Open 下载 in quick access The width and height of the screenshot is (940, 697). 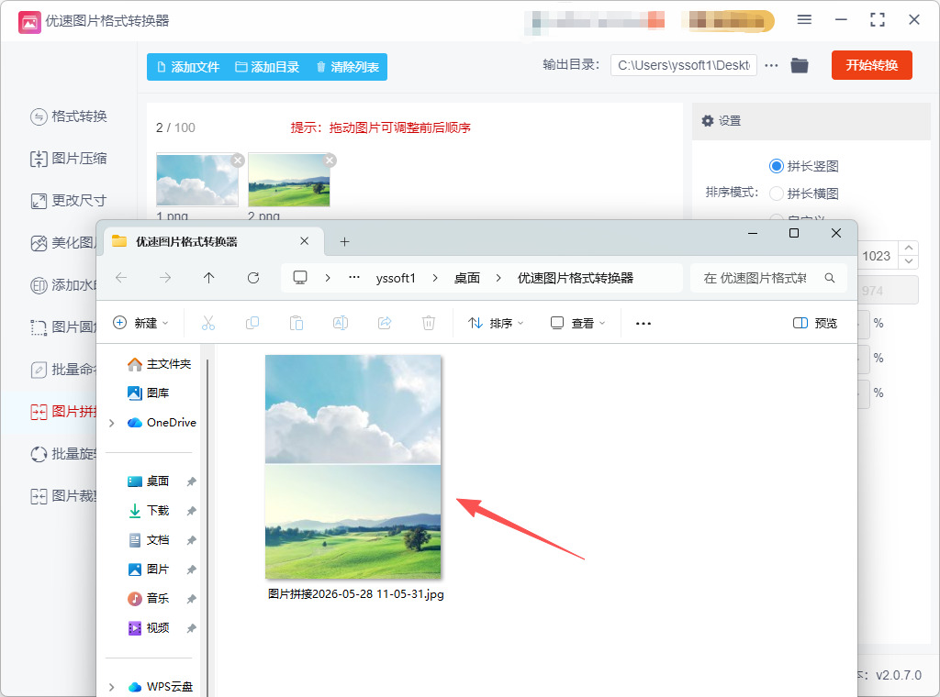pos(149,511)
